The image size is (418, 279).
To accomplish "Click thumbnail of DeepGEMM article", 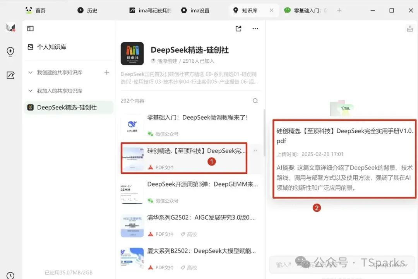I will pyautogui.click(x=132, y=192).
